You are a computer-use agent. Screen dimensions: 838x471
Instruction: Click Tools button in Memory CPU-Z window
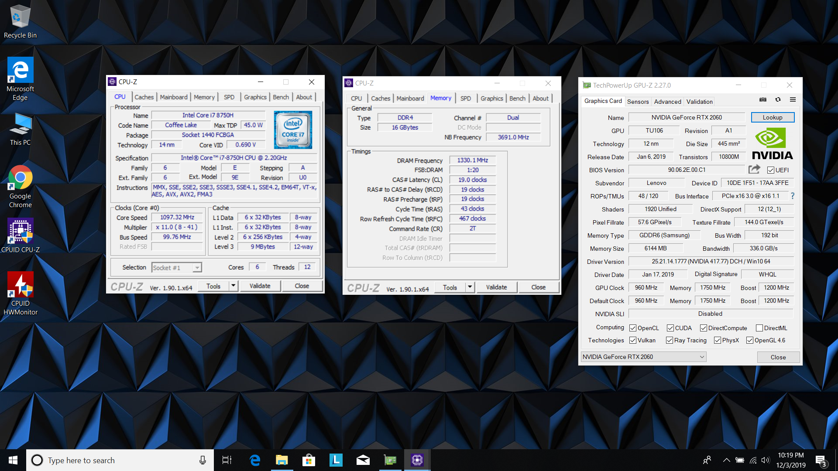click(450, 287)
